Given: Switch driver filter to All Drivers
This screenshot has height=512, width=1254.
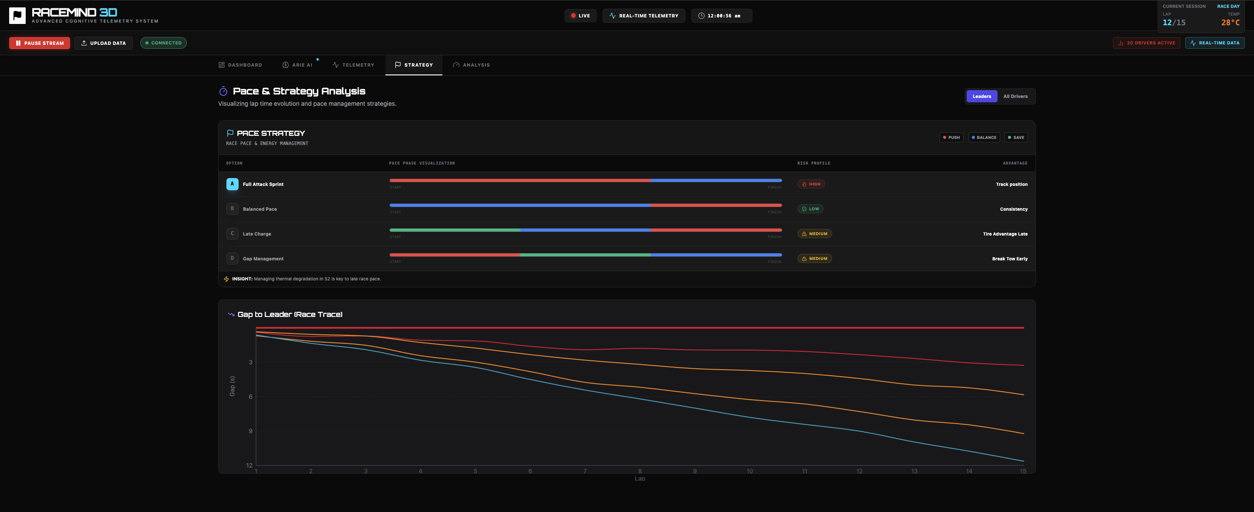Looking at the screenshot, I should 1015,96.
